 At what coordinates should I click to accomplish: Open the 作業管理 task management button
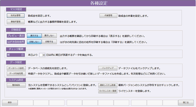[108, 16]
